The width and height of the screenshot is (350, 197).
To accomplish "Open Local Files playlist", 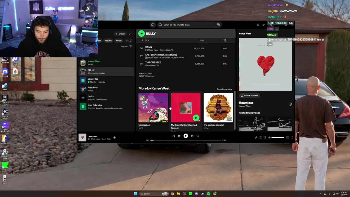I will pyautogui.click(x=106, y=80).
